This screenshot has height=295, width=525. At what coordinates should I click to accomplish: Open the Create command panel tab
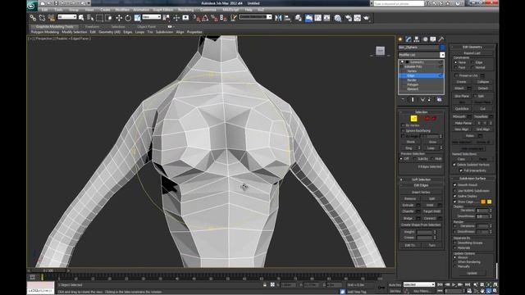point(400,39)
